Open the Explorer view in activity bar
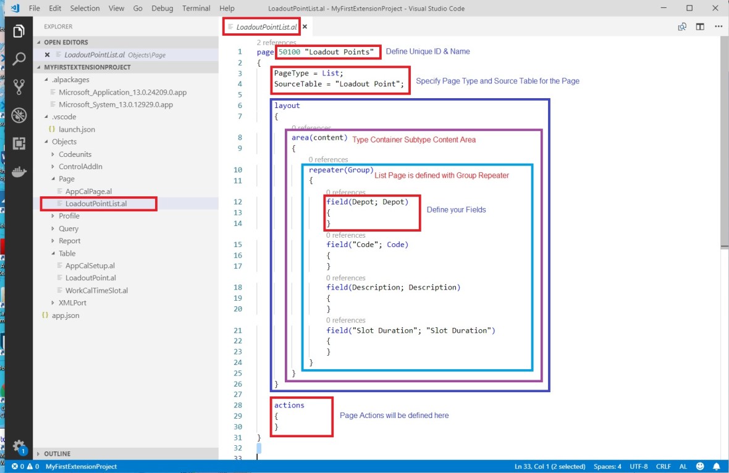729x473 pixels. pyautogui.click(x=19, y=31)
